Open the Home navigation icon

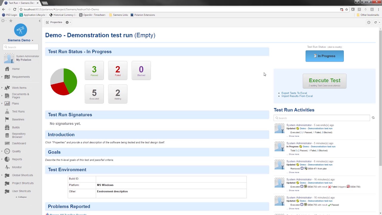click(x=7, y=69)
